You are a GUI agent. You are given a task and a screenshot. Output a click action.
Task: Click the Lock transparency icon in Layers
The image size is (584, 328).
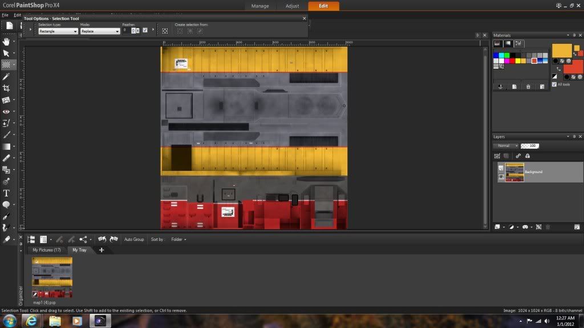tap(528, 155)
